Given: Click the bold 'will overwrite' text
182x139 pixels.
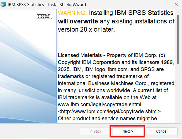Looking at the screenshot, I should pos(78,21).
